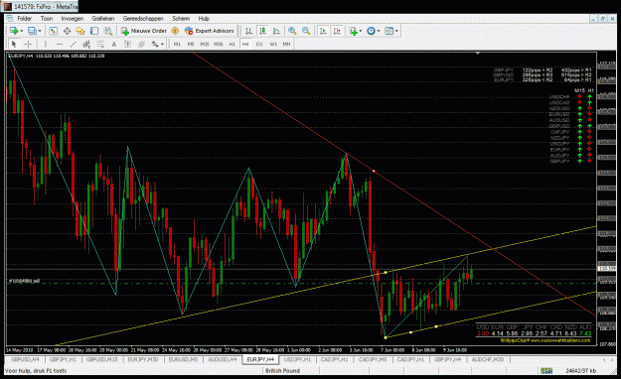
Task: Open the Hulp menu
Action: (204, 18)
